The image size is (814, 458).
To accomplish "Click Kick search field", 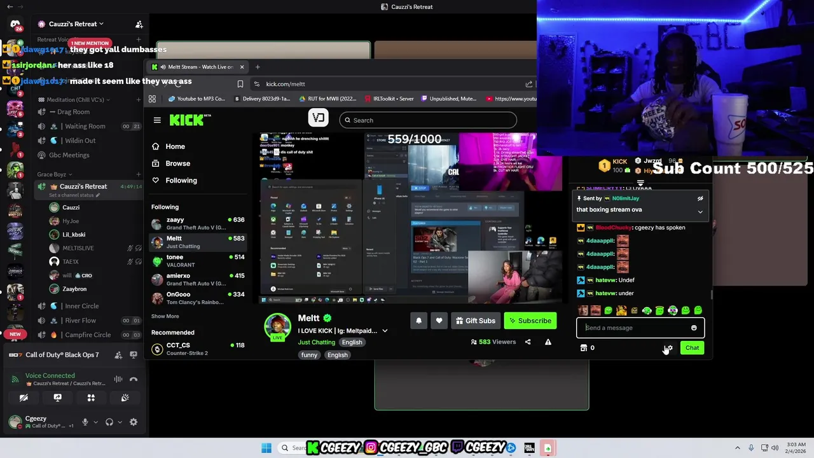I will tap(428, 120).
